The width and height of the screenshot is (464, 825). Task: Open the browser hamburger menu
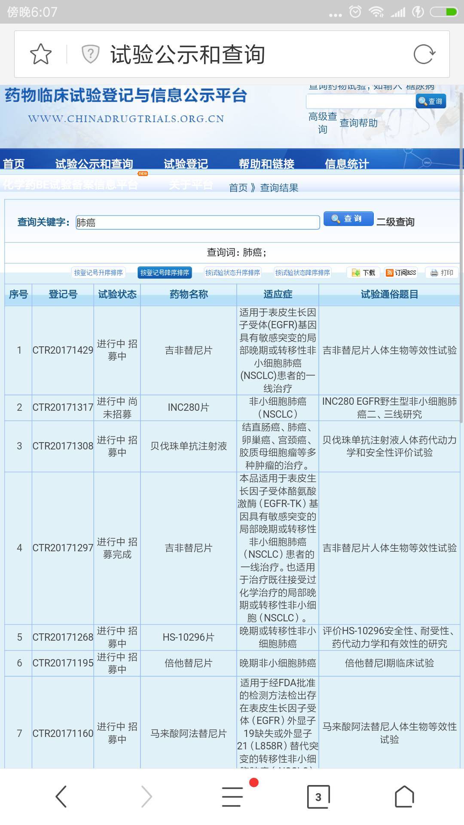coord(232,796)
